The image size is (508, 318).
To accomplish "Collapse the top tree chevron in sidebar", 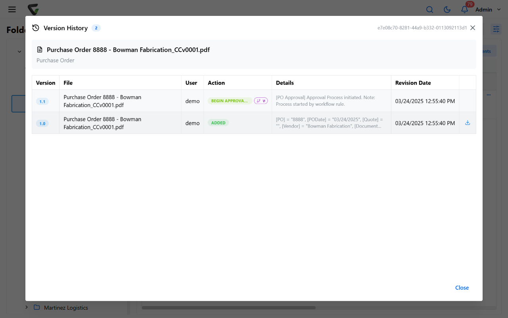I will click(x=19, y=52).
